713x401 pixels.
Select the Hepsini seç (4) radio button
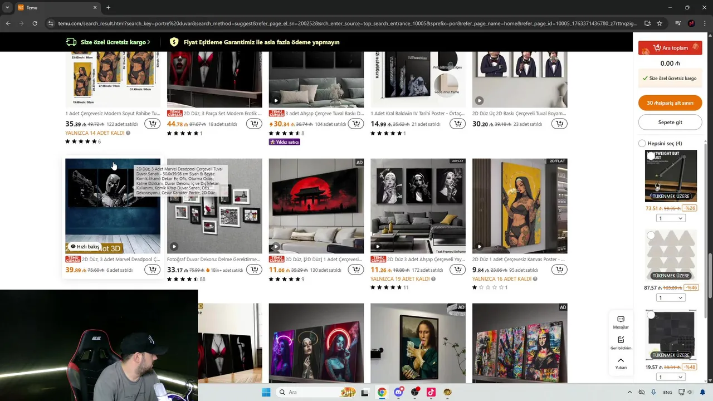(x=642, y=143)
